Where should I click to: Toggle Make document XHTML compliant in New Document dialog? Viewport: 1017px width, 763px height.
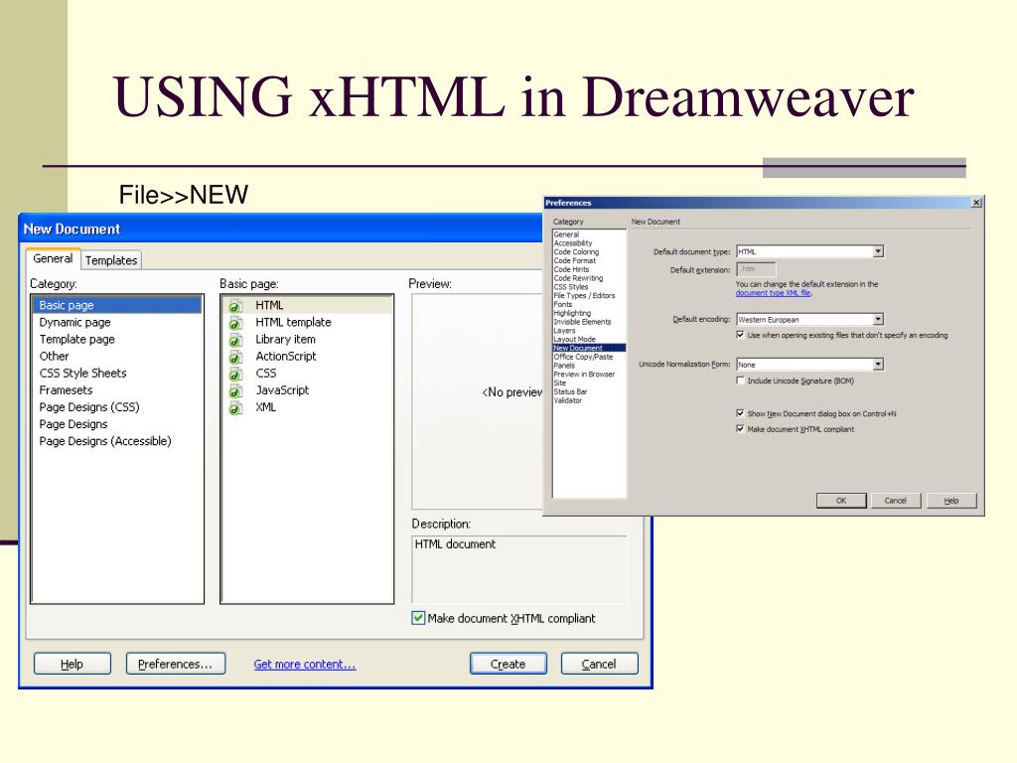click(x=418, y=618)
